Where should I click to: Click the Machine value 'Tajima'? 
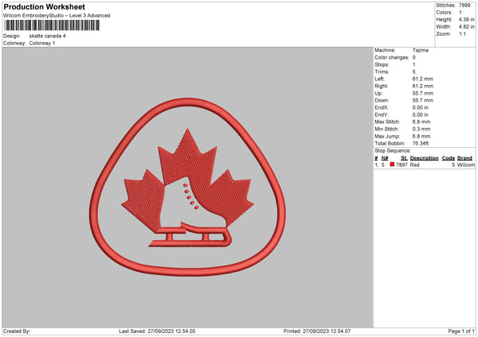click(420, 50)
